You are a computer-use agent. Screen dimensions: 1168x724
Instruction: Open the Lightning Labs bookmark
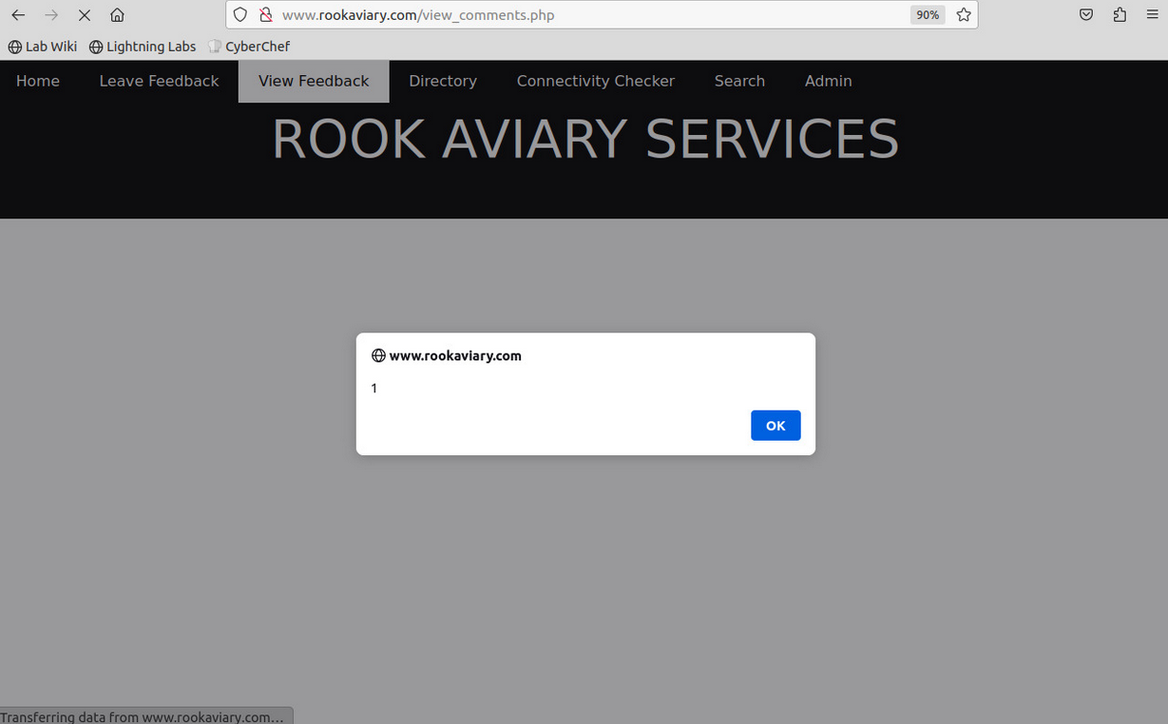[143, 47]
